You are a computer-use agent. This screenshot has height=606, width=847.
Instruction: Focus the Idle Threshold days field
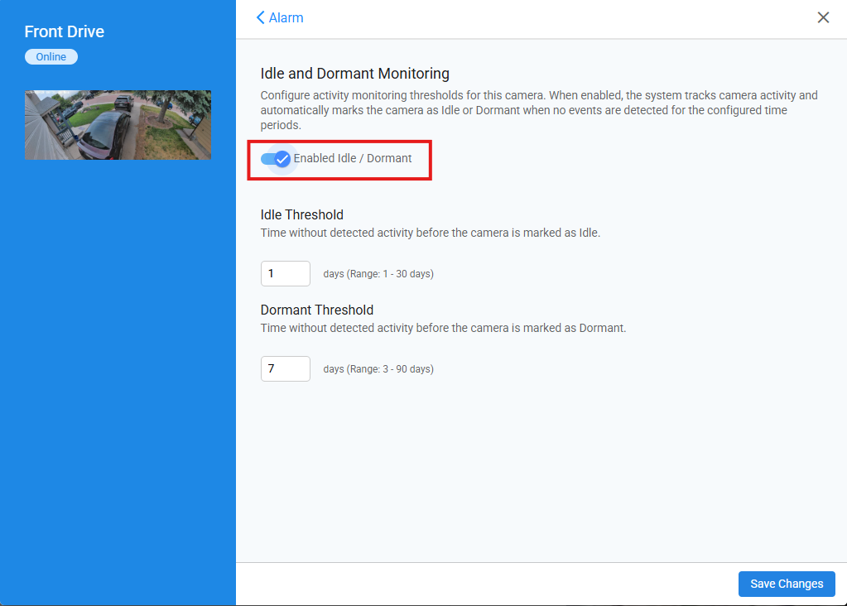pos(285,273)
